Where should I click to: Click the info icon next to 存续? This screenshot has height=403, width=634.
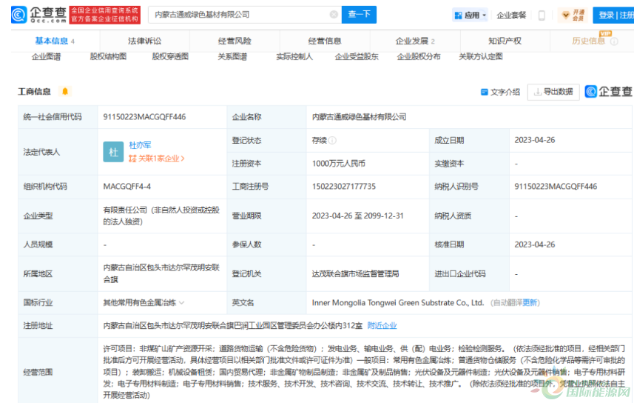click(332, 141)
